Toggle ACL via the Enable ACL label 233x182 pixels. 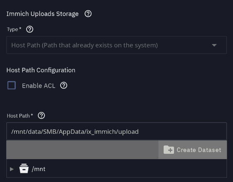39,86
